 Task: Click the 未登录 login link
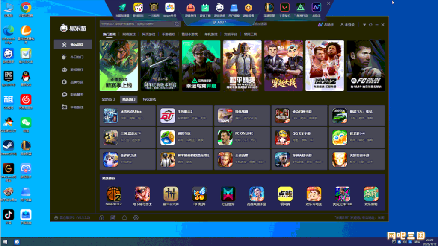pyautogui.click(x=347, y=25)
